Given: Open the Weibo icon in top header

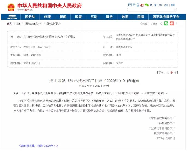Looking at the screenshot, I should [142, 5].
